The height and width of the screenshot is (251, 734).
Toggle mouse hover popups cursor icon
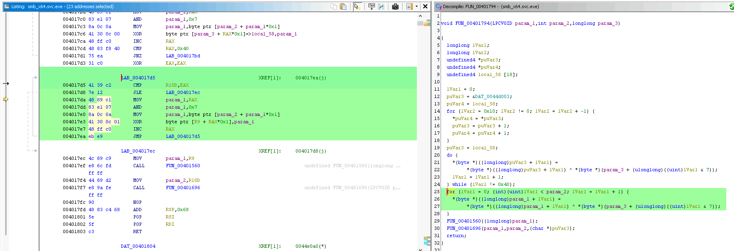click(357, 7)
